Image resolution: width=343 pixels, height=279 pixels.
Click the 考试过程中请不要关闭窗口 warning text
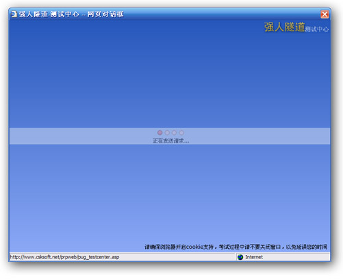pos(250,247)
